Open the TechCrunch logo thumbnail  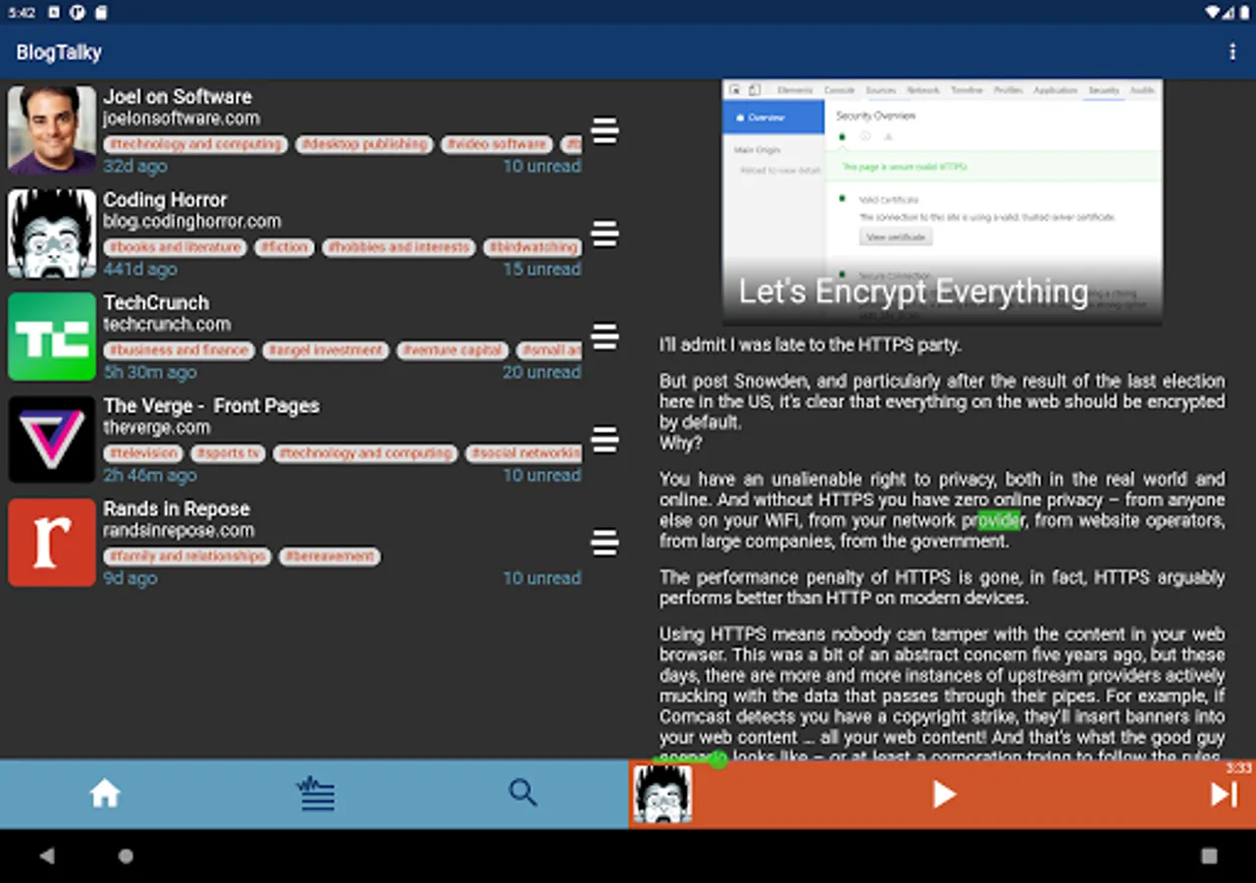pyautogui.click(x=52, y=337)
